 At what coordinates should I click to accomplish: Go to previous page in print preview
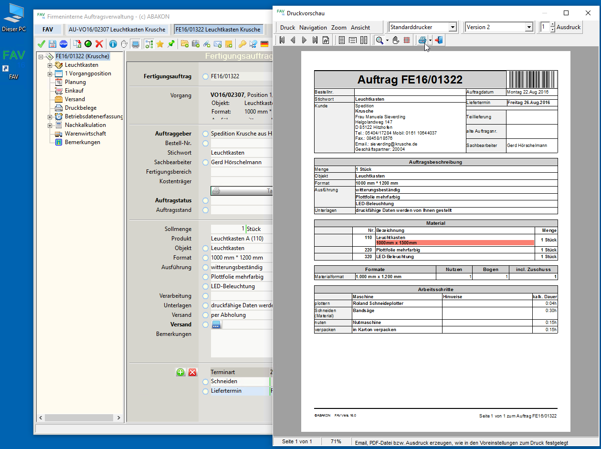pos(293,40)
